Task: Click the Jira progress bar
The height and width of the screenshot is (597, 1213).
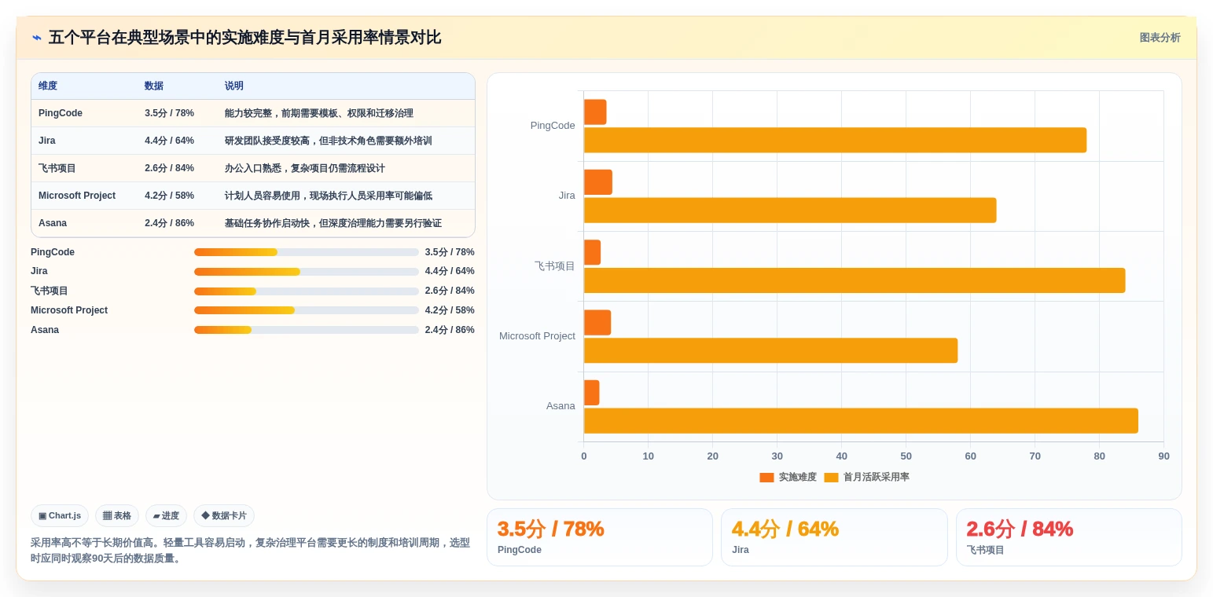Action: [306, 272]
